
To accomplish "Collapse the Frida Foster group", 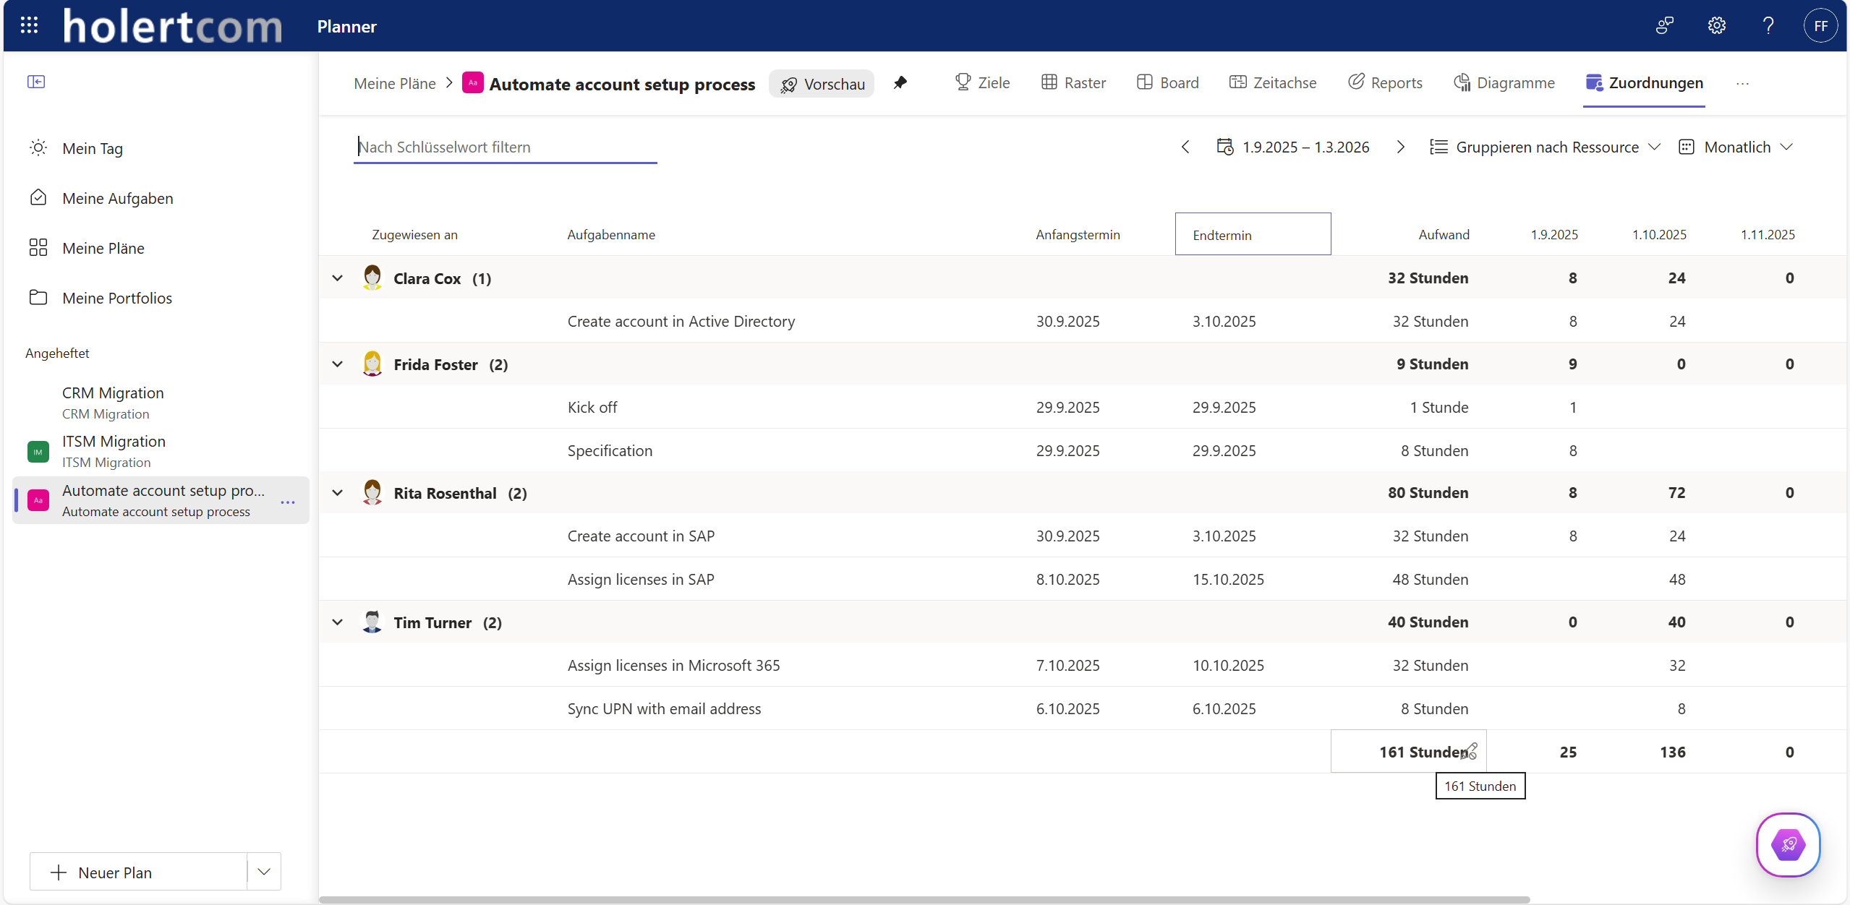I will [337, 364].
